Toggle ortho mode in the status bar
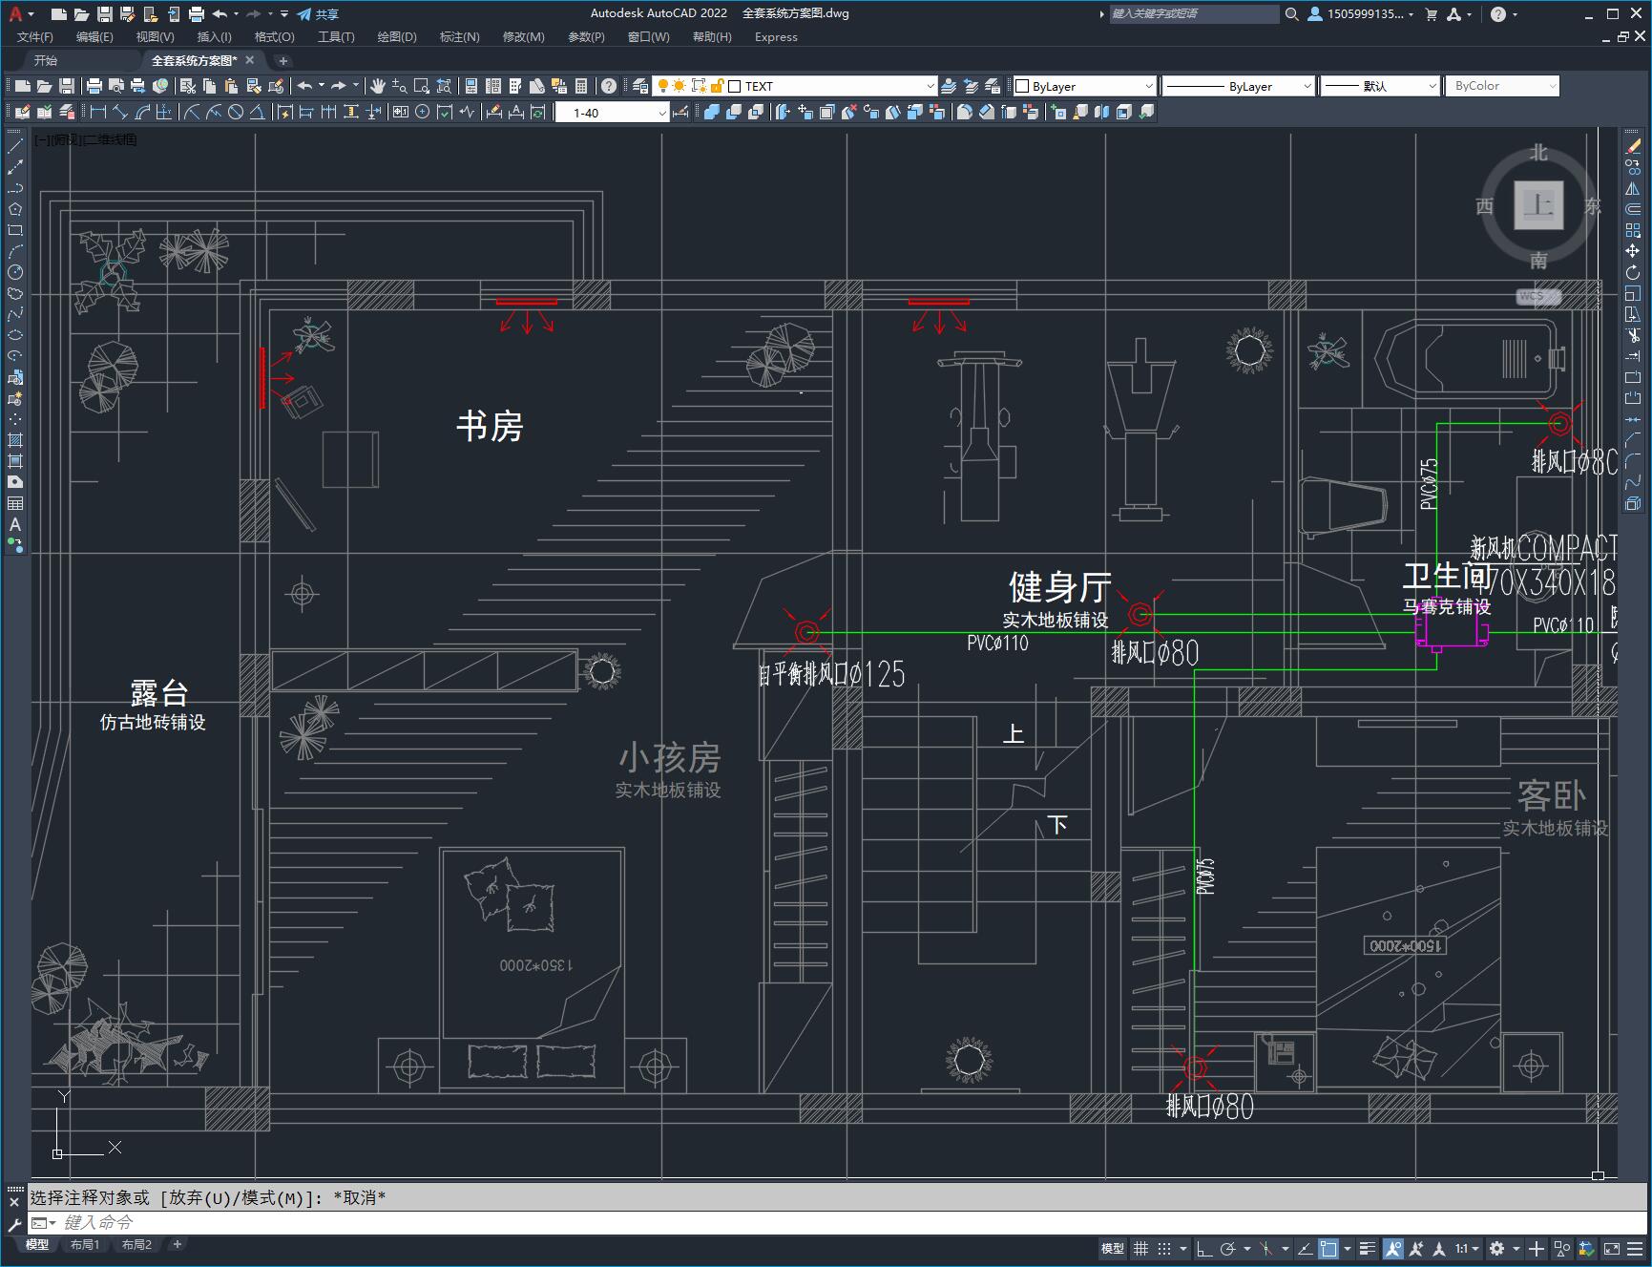Screen dimensions: 1652x1267 pos(1204,1248)
